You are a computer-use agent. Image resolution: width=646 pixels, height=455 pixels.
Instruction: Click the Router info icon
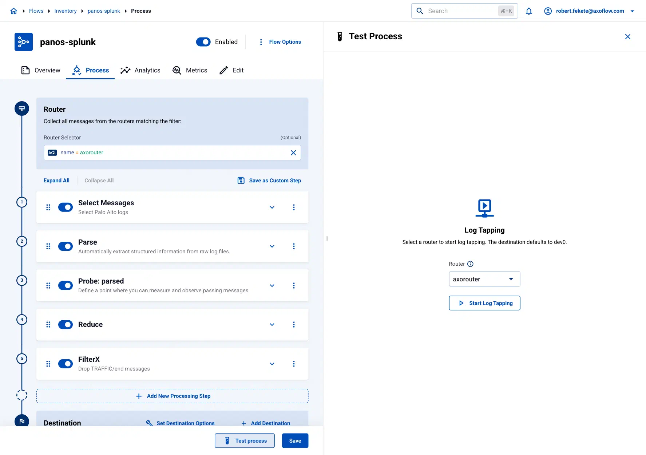(470, 264)
